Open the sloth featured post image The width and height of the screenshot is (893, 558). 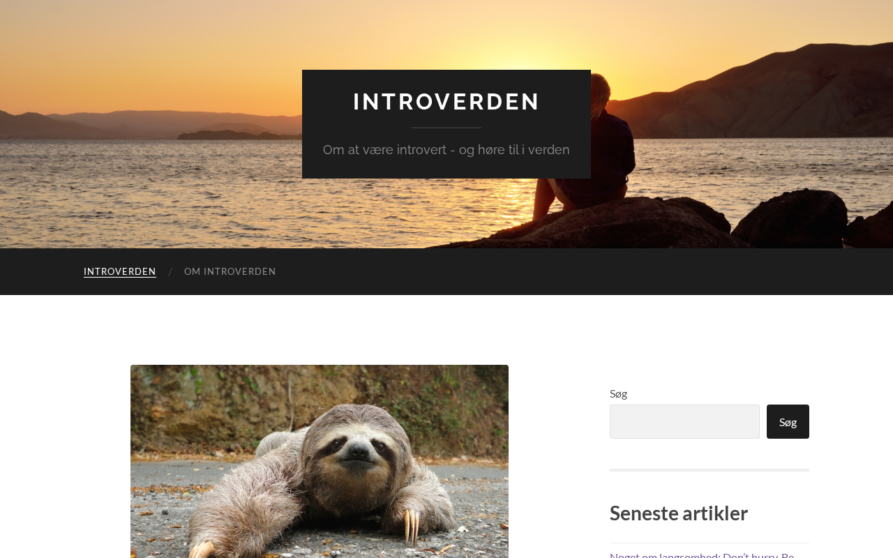pos(320,461)
